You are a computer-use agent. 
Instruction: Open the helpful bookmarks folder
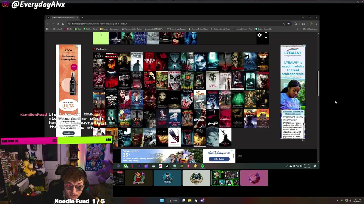click(57, 29)
